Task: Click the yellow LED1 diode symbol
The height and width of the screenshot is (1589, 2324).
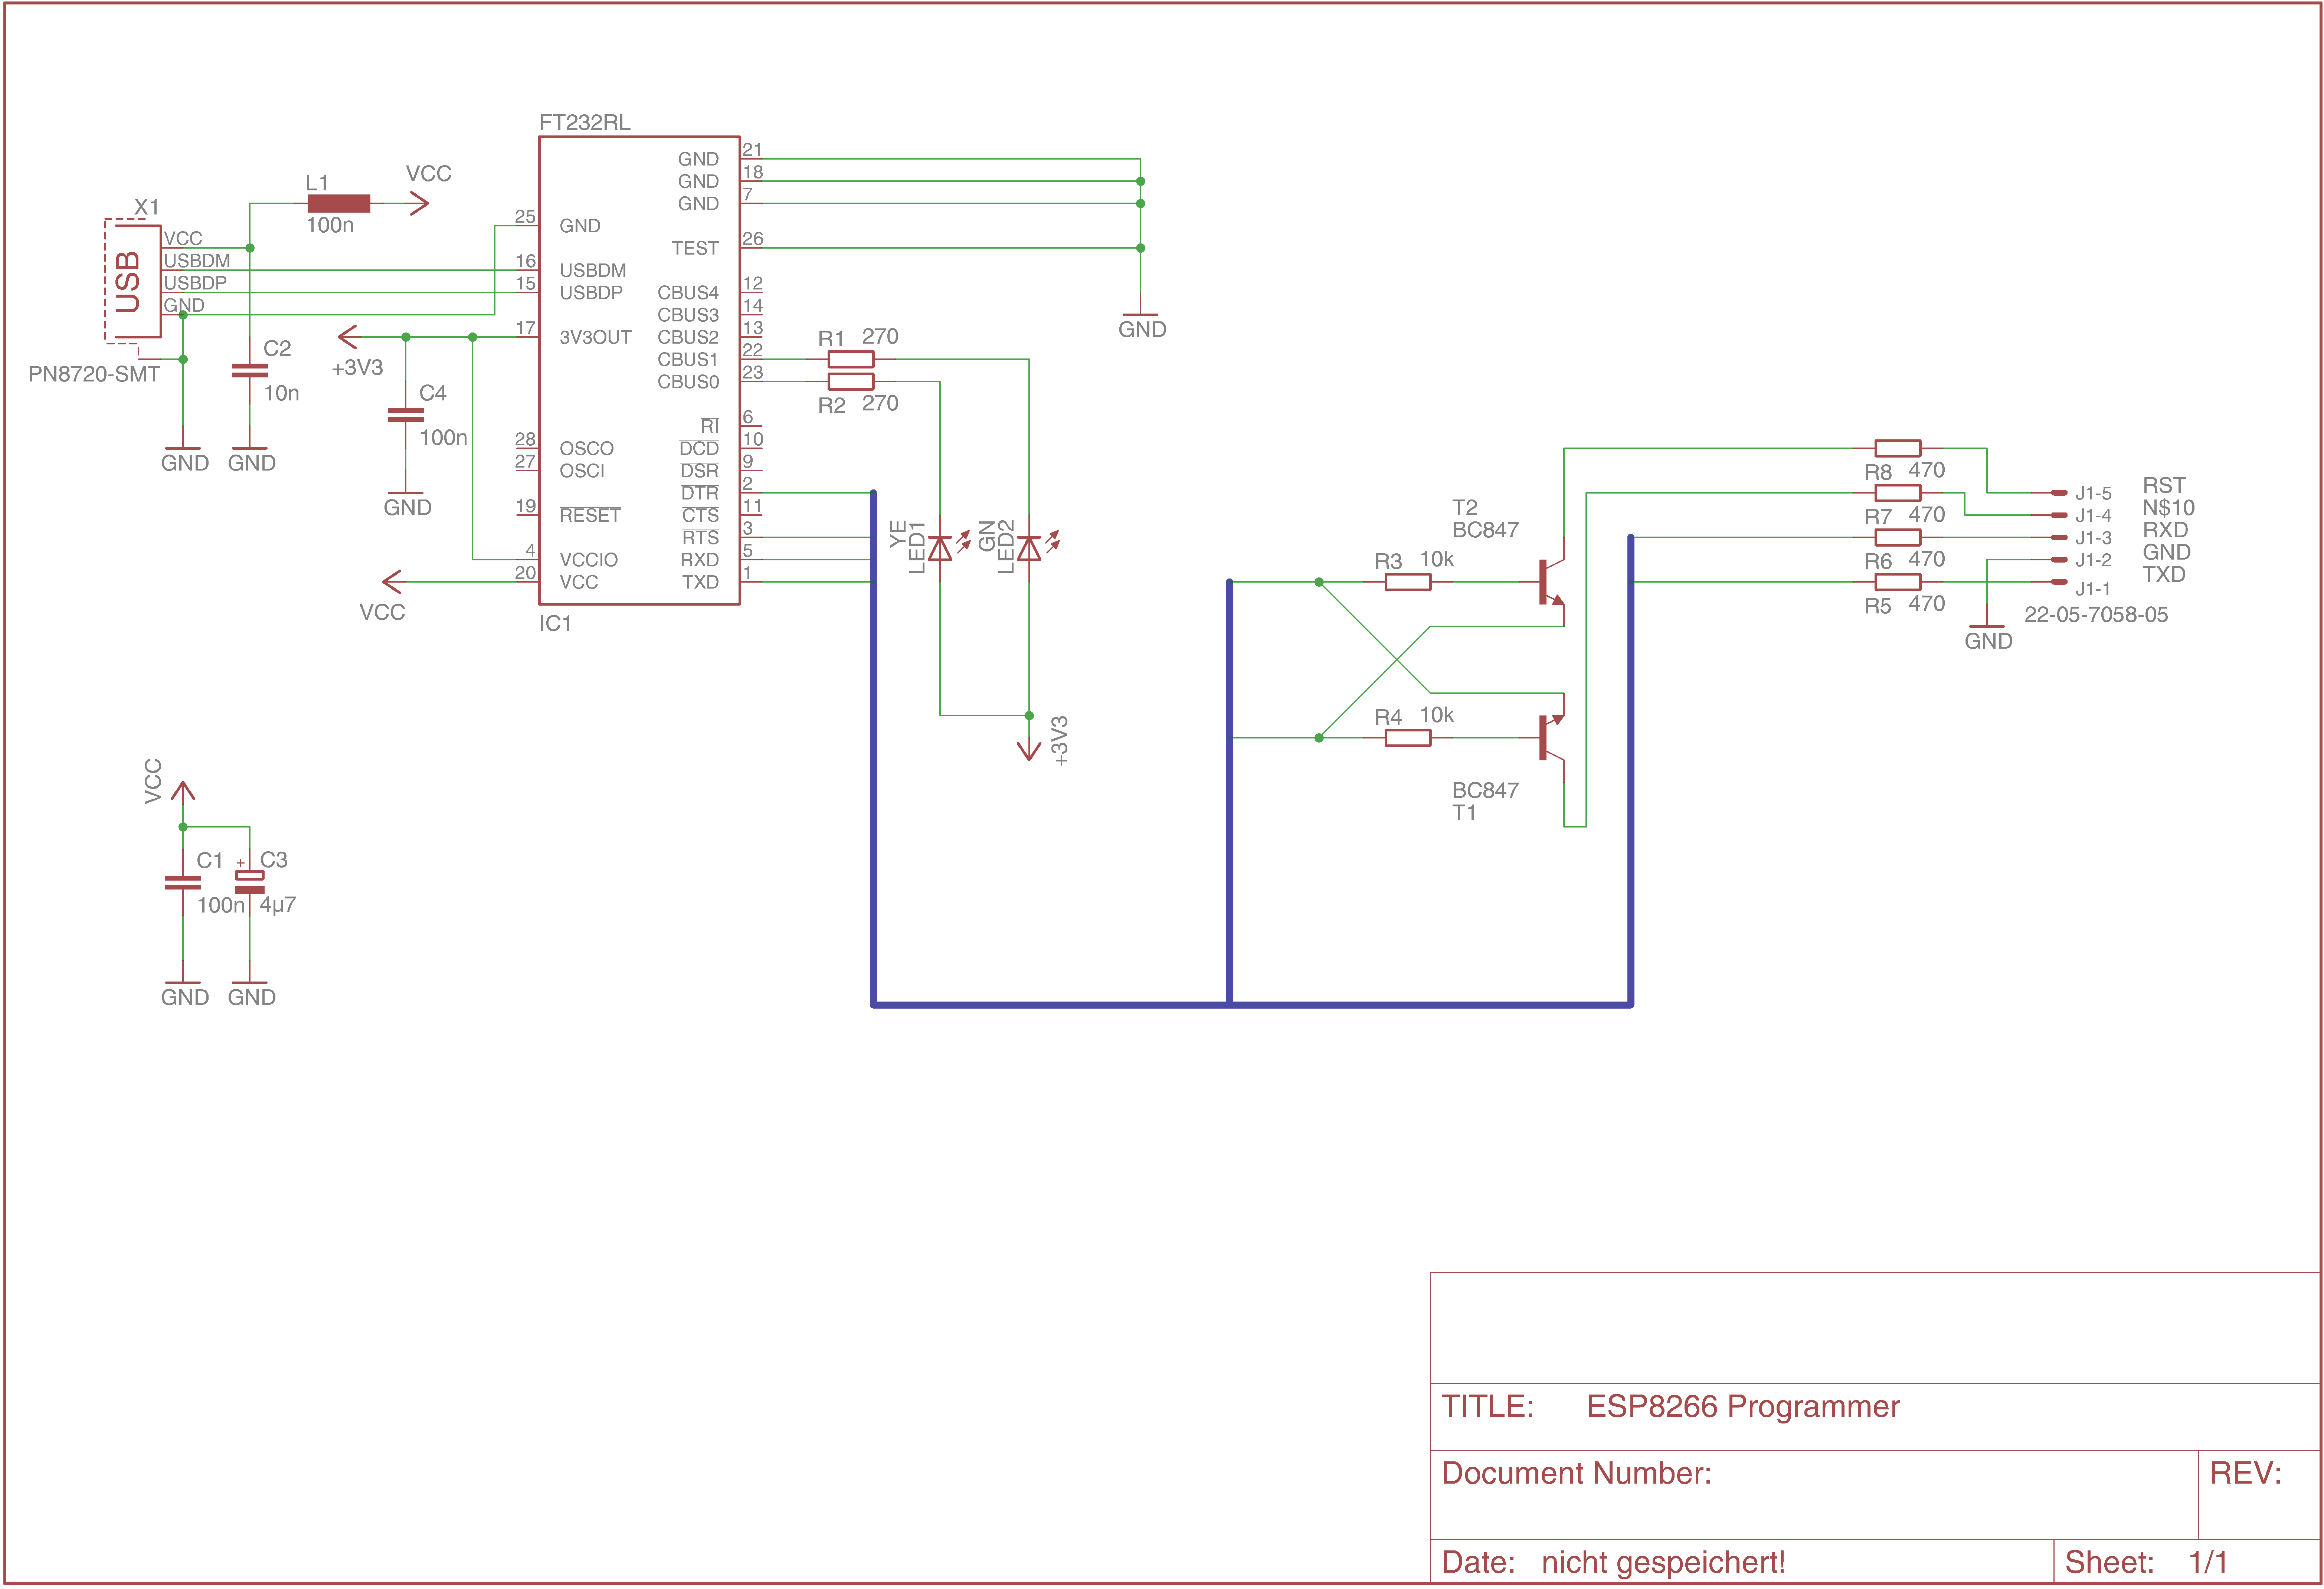Action: [940, 548]
